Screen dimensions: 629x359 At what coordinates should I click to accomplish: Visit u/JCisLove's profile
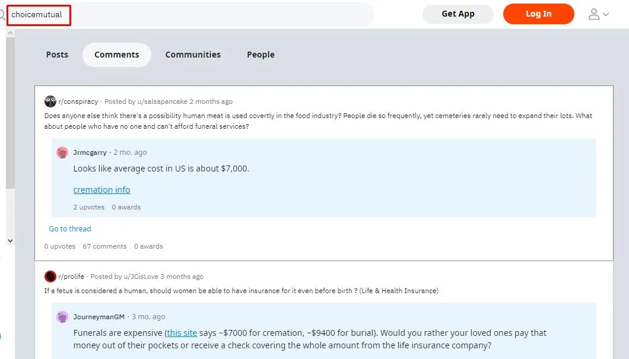pyautogui.click(x=141, y=277)
